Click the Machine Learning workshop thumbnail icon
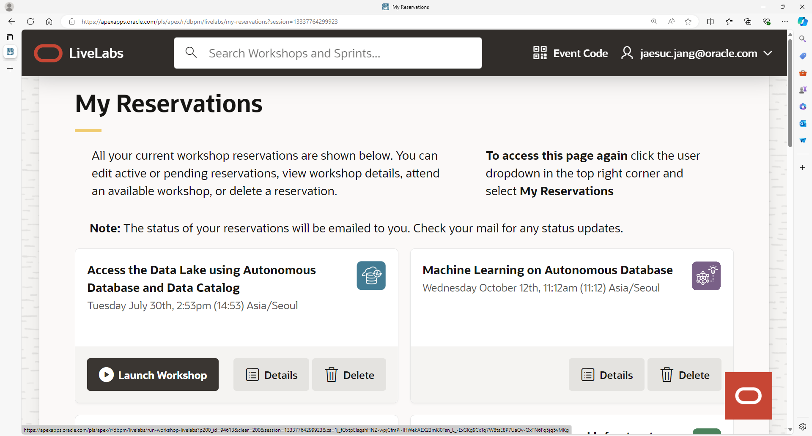 706,276
